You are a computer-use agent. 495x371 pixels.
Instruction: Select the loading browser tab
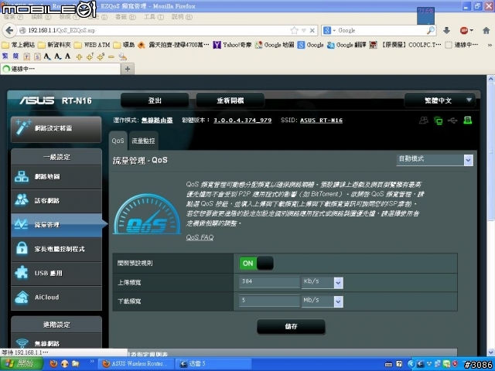click(60, 69)
